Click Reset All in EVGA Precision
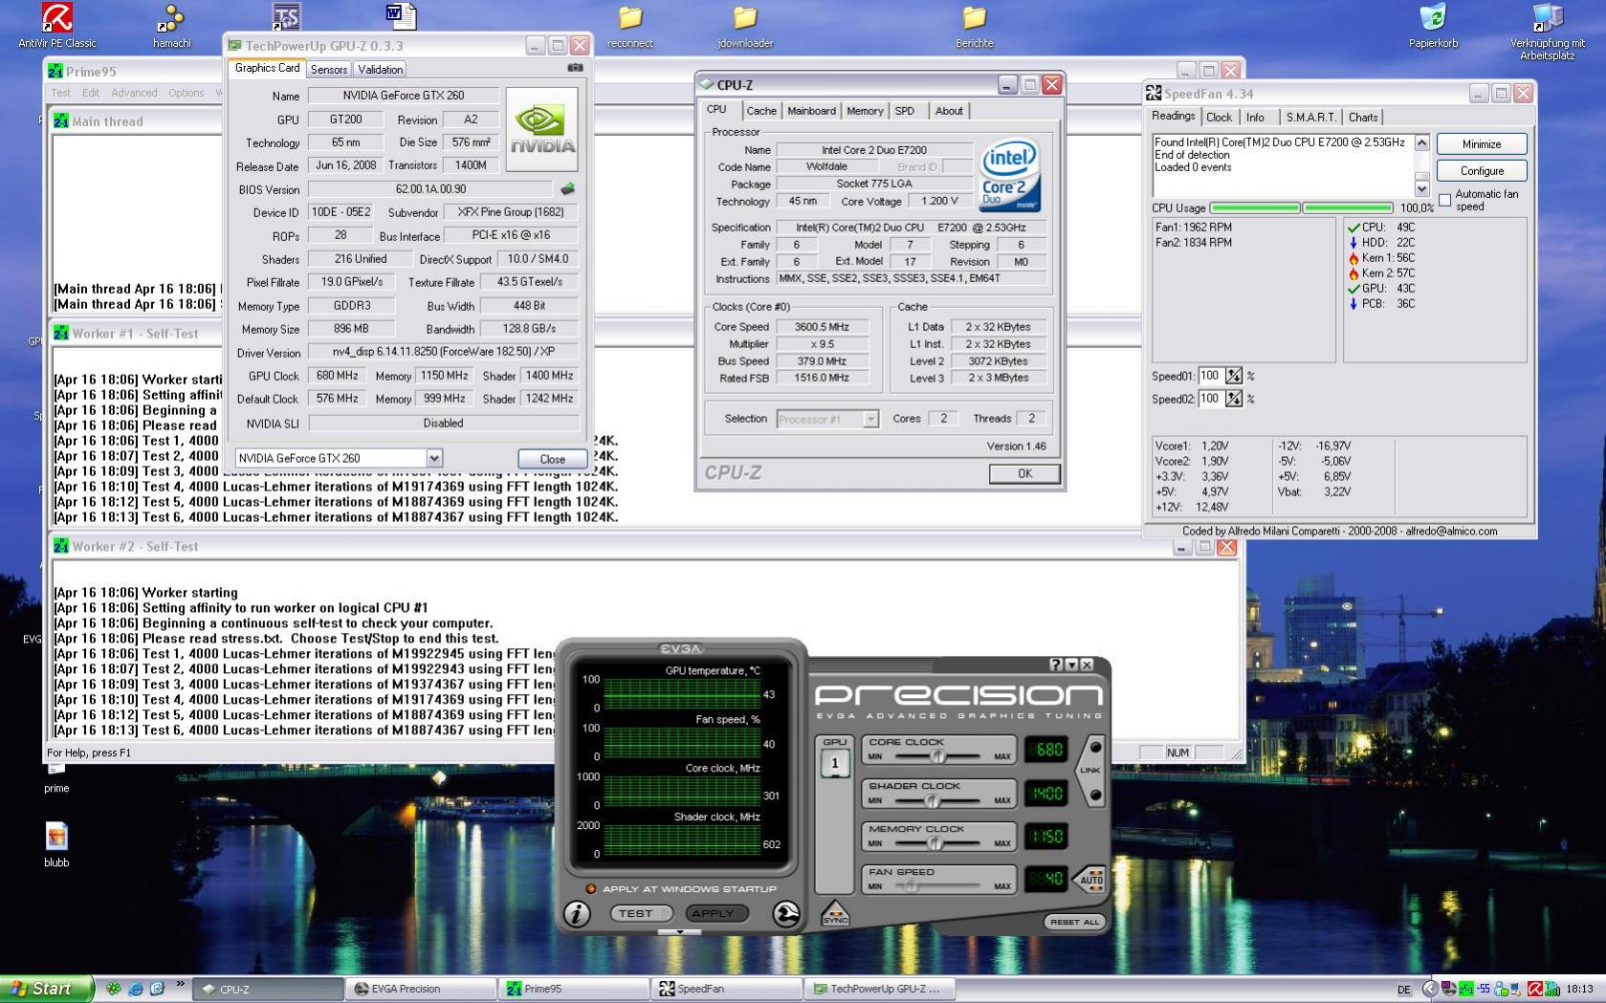Screen dimensions: 1606x1003 click(x=1074, y=922)
